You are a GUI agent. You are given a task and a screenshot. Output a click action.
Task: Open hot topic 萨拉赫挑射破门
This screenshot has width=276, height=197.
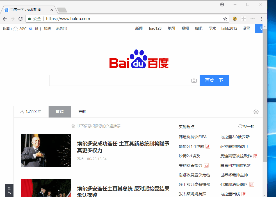pos(234,146)
